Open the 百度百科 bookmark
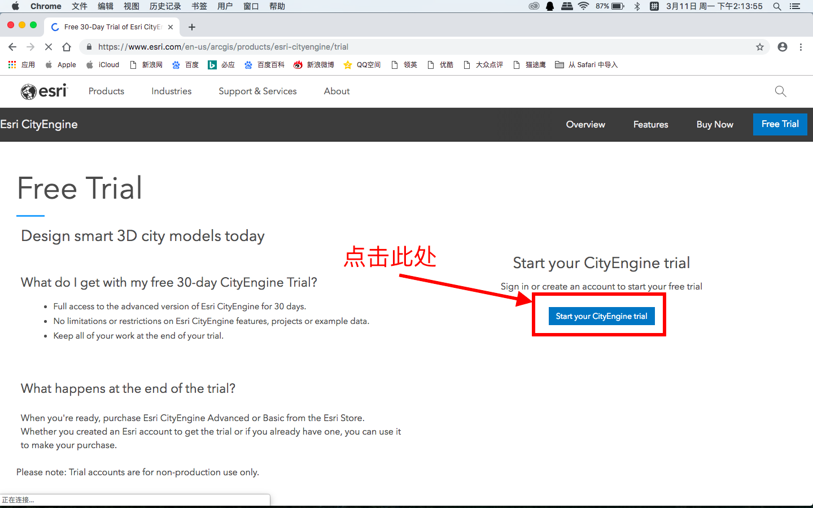Image resolution: width=813 pixels, height=508 pixels. (x=264, y=65)
